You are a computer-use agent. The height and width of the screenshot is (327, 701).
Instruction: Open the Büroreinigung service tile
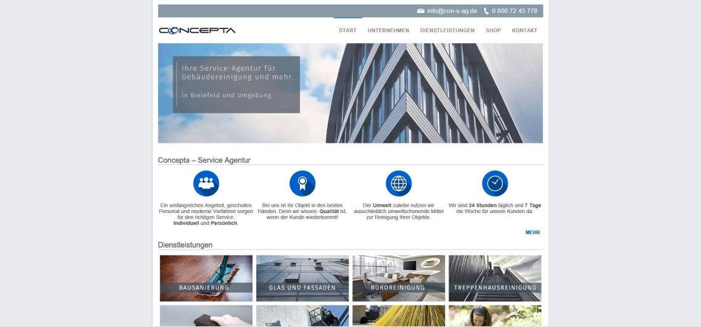point(399,278)
